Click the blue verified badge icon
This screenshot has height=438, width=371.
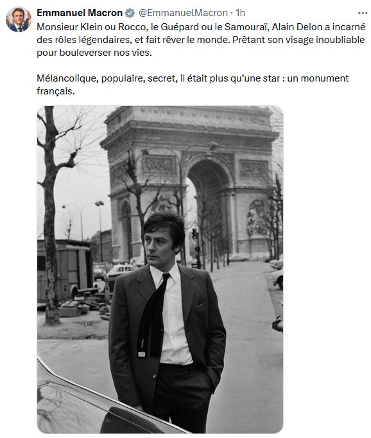(130, 13)
